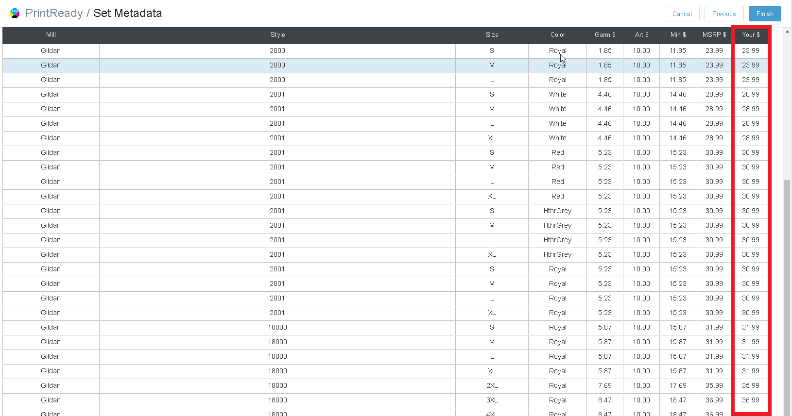
Task: Edit Your $ for 2001 XL White
Action: point(751,138)
